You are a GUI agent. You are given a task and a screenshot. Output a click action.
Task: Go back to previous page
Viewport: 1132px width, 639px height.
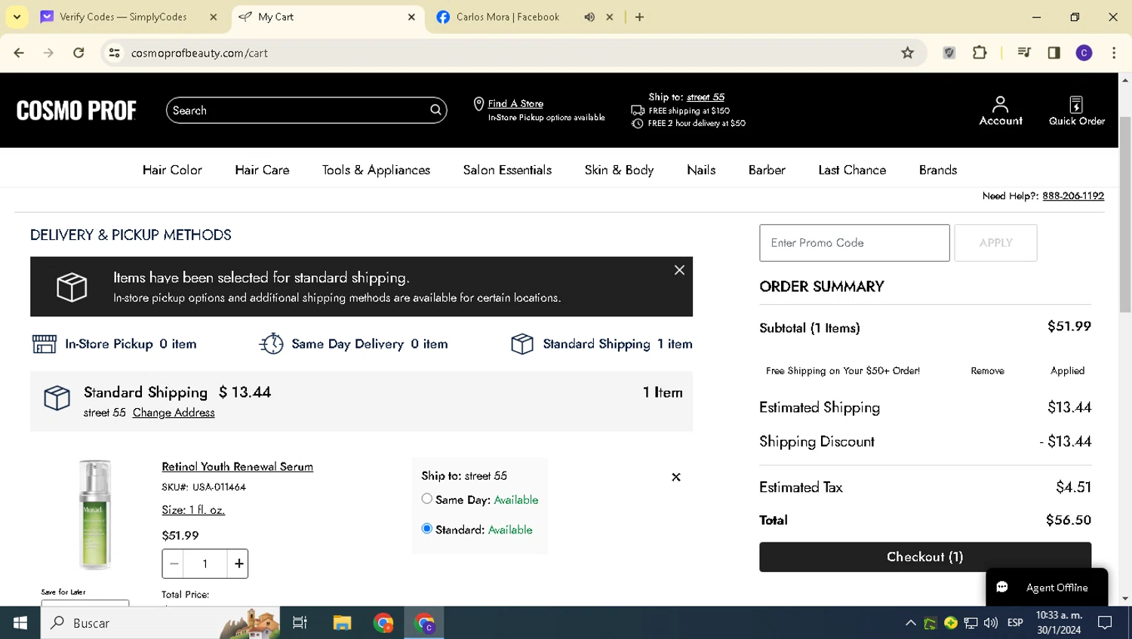tap(19, 53)
